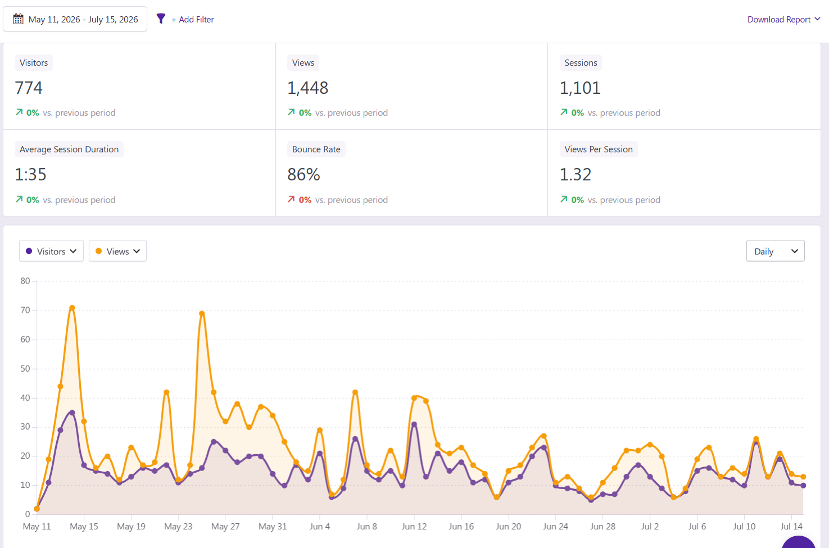Select the Views Per Session card label

(x=599, y=149)
